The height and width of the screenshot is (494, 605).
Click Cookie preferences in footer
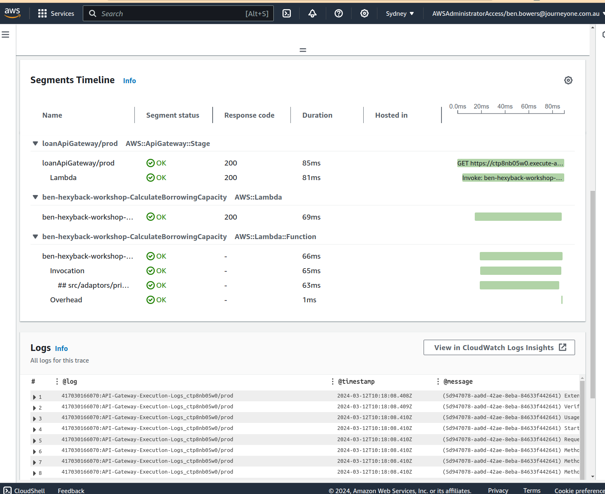pyautogui.click(x=580, y=491)
